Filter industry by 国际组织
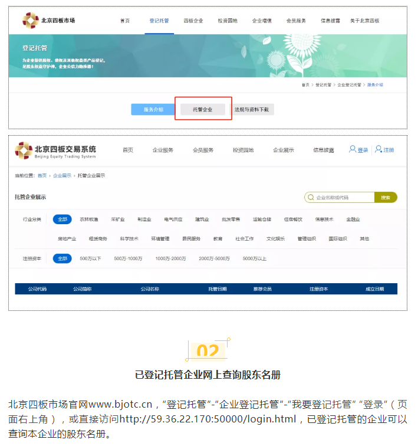The image size is (418, 446). coord(338,239)
